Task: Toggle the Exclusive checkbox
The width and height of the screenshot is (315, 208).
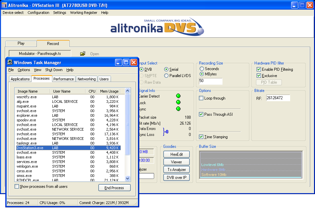Action: click(x=259, y=75)
